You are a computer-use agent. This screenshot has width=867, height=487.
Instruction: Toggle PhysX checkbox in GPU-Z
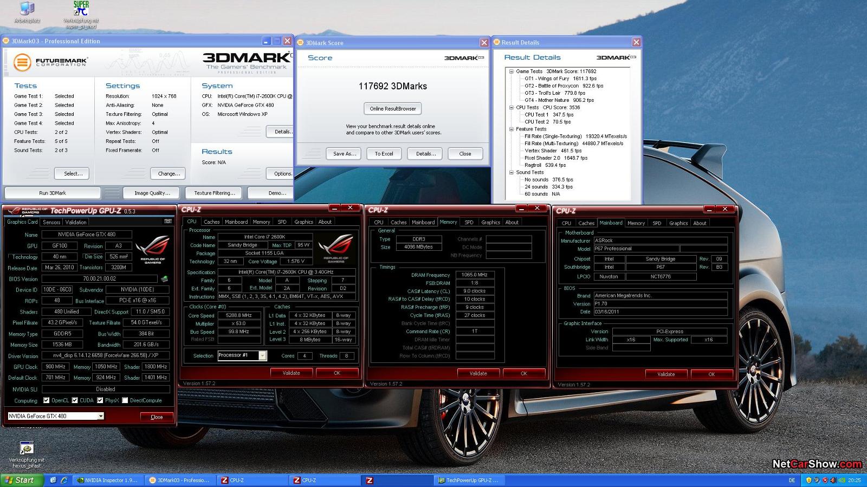100,400
